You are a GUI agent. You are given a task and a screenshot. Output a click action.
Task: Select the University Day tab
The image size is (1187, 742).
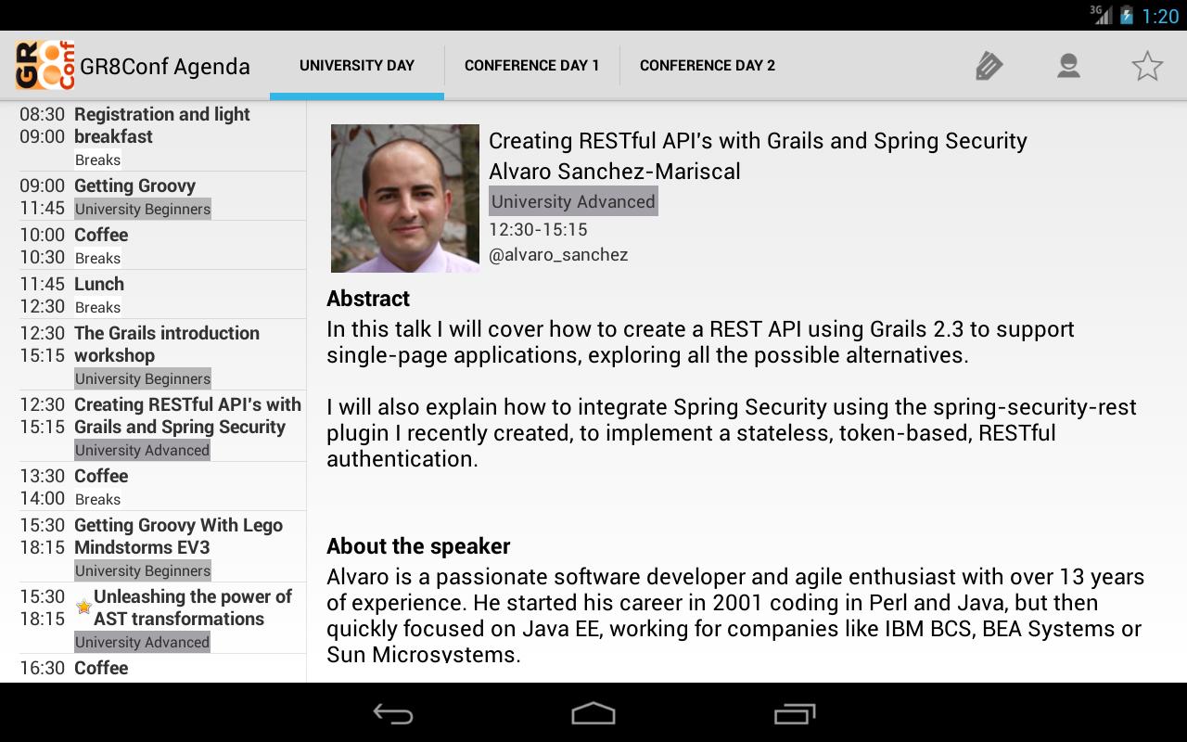(x=357, y=65)
